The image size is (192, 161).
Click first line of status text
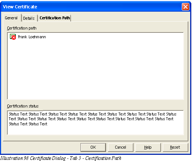[x=93, y=114]
